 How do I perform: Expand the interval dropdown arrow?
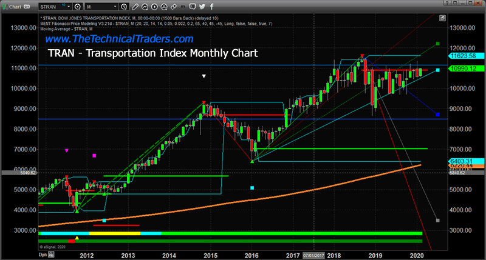(115, 7)
